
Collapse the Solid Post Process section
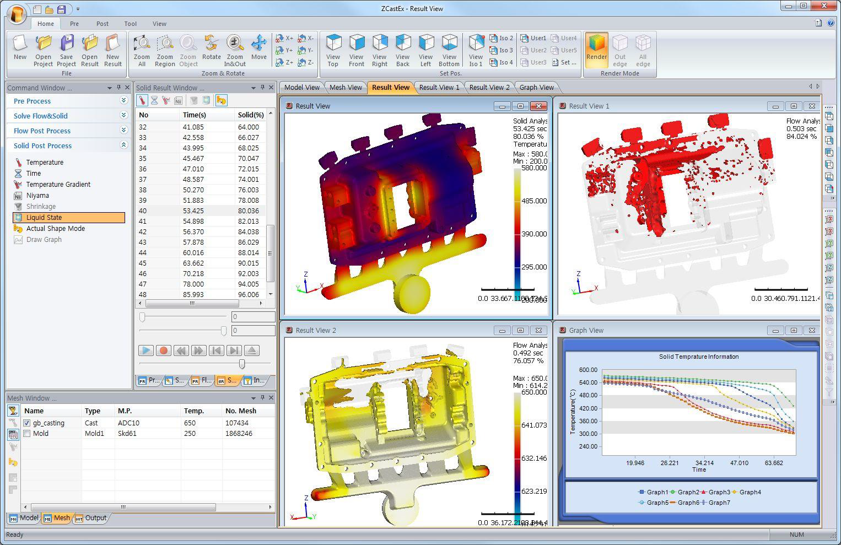pyautogui.click(x=123, y=145)
